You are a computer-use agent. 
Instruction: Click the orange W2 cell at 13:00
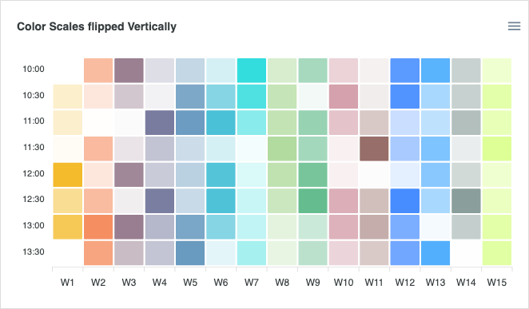point(98,227)
